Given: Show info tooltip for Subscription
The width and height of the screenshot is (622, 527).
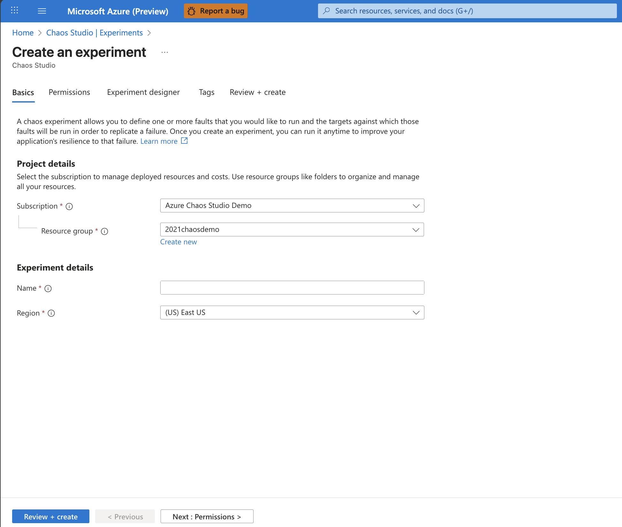Looking at the screenshot, I should click(69, 206).
